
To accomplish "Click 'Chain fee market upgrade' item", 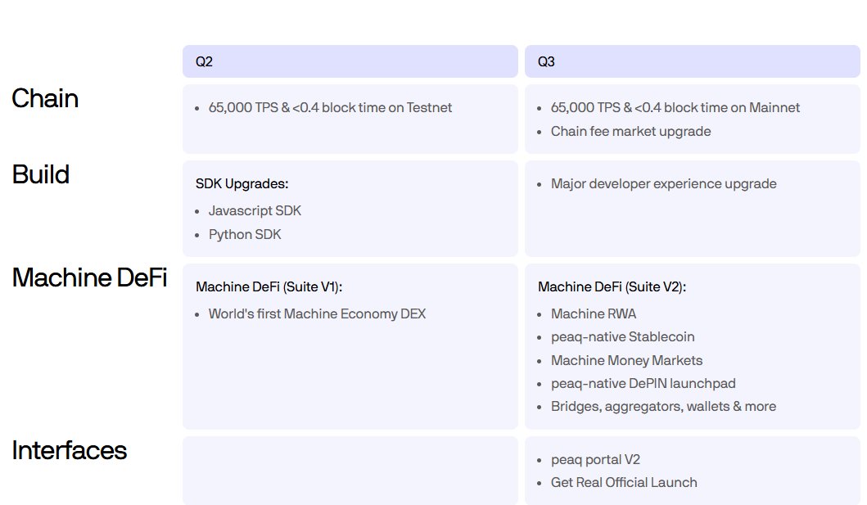I will click(x=631, y=132).
